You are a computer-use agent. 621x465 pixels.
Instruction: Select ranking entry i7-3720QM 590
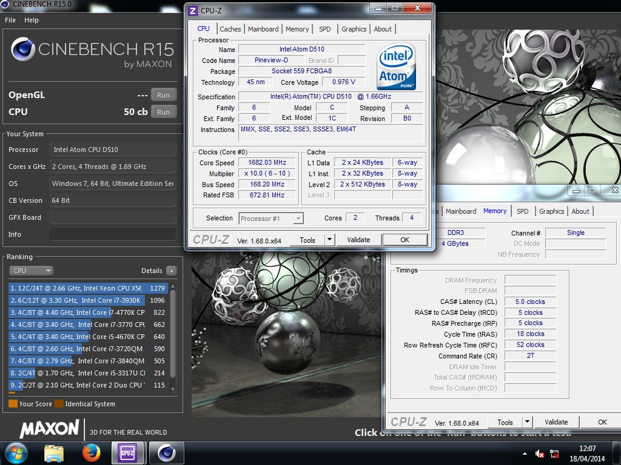pyautogui.click(x=88, y=349)
